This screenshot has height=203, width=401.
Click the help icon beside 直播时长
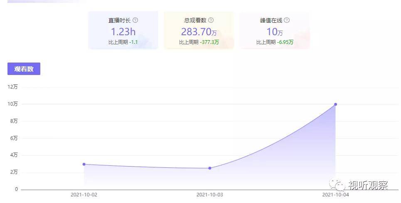[x=135, y=20]
